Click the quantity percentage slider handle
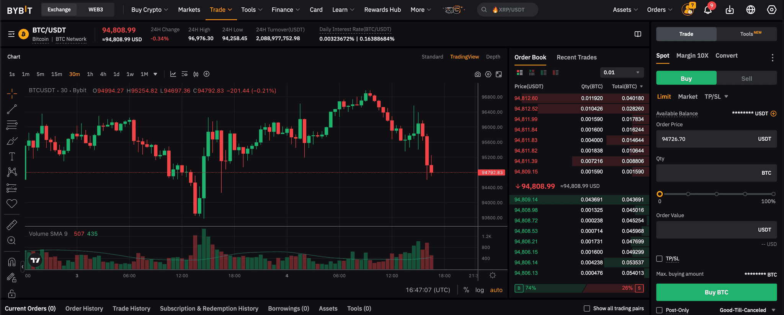This screenshot has height=315, width=784. point(660,194)
